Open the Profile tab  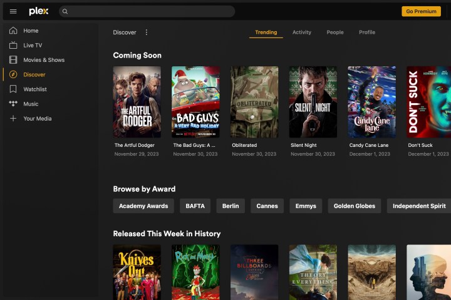(367, 32)
